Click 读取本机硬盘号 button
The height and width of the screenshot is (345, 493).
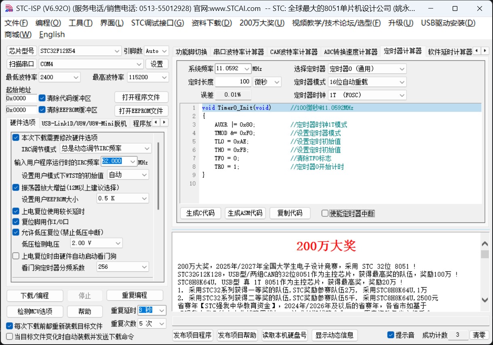pyautogui.click(x=284, y=335)
